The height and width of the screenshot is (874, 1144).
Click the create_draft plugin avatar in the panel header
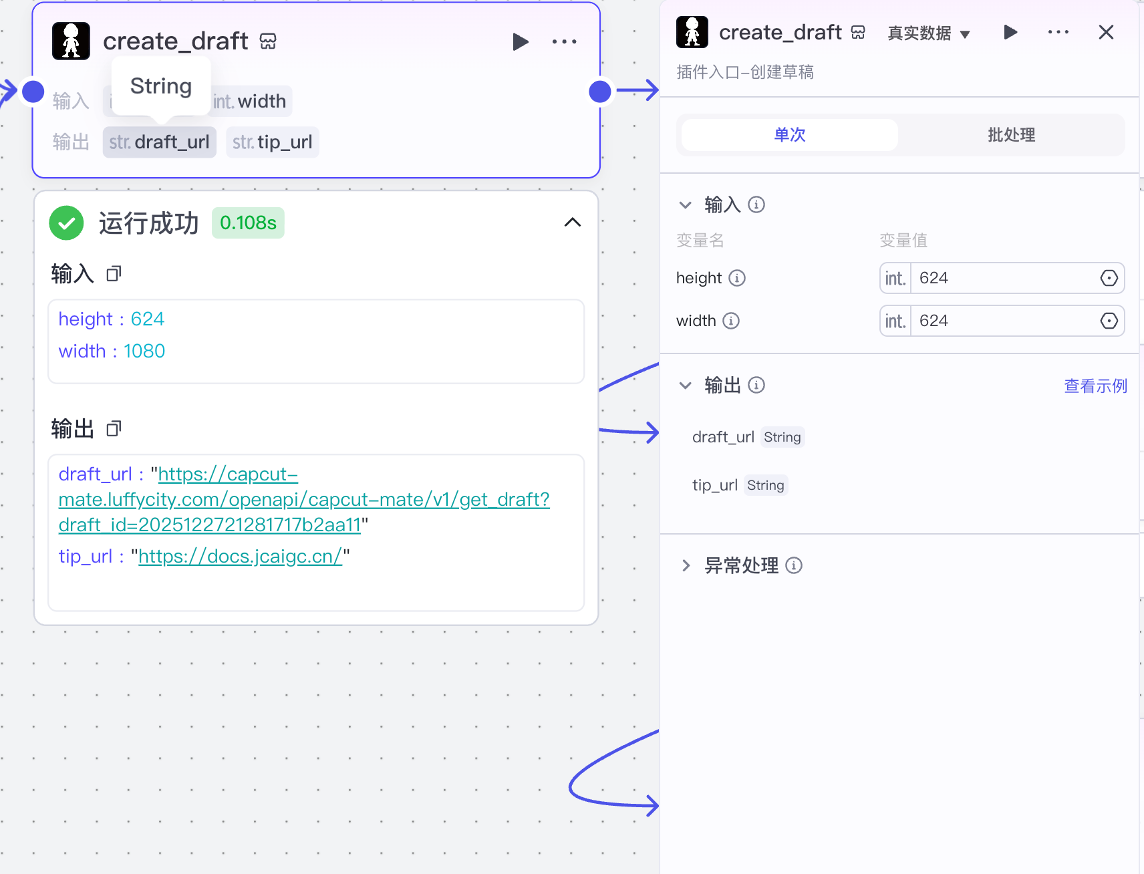[692, 31]
